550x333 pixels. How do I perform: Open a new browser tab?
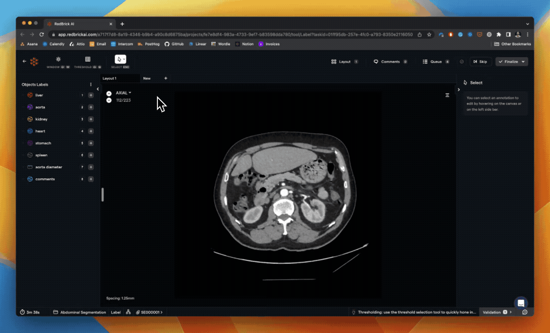[x=122, y=24]
